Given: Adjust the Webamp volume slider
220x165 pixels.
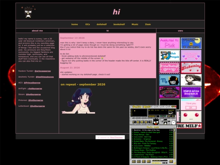Looking at the screenshot, I should [x=154, y=116].
